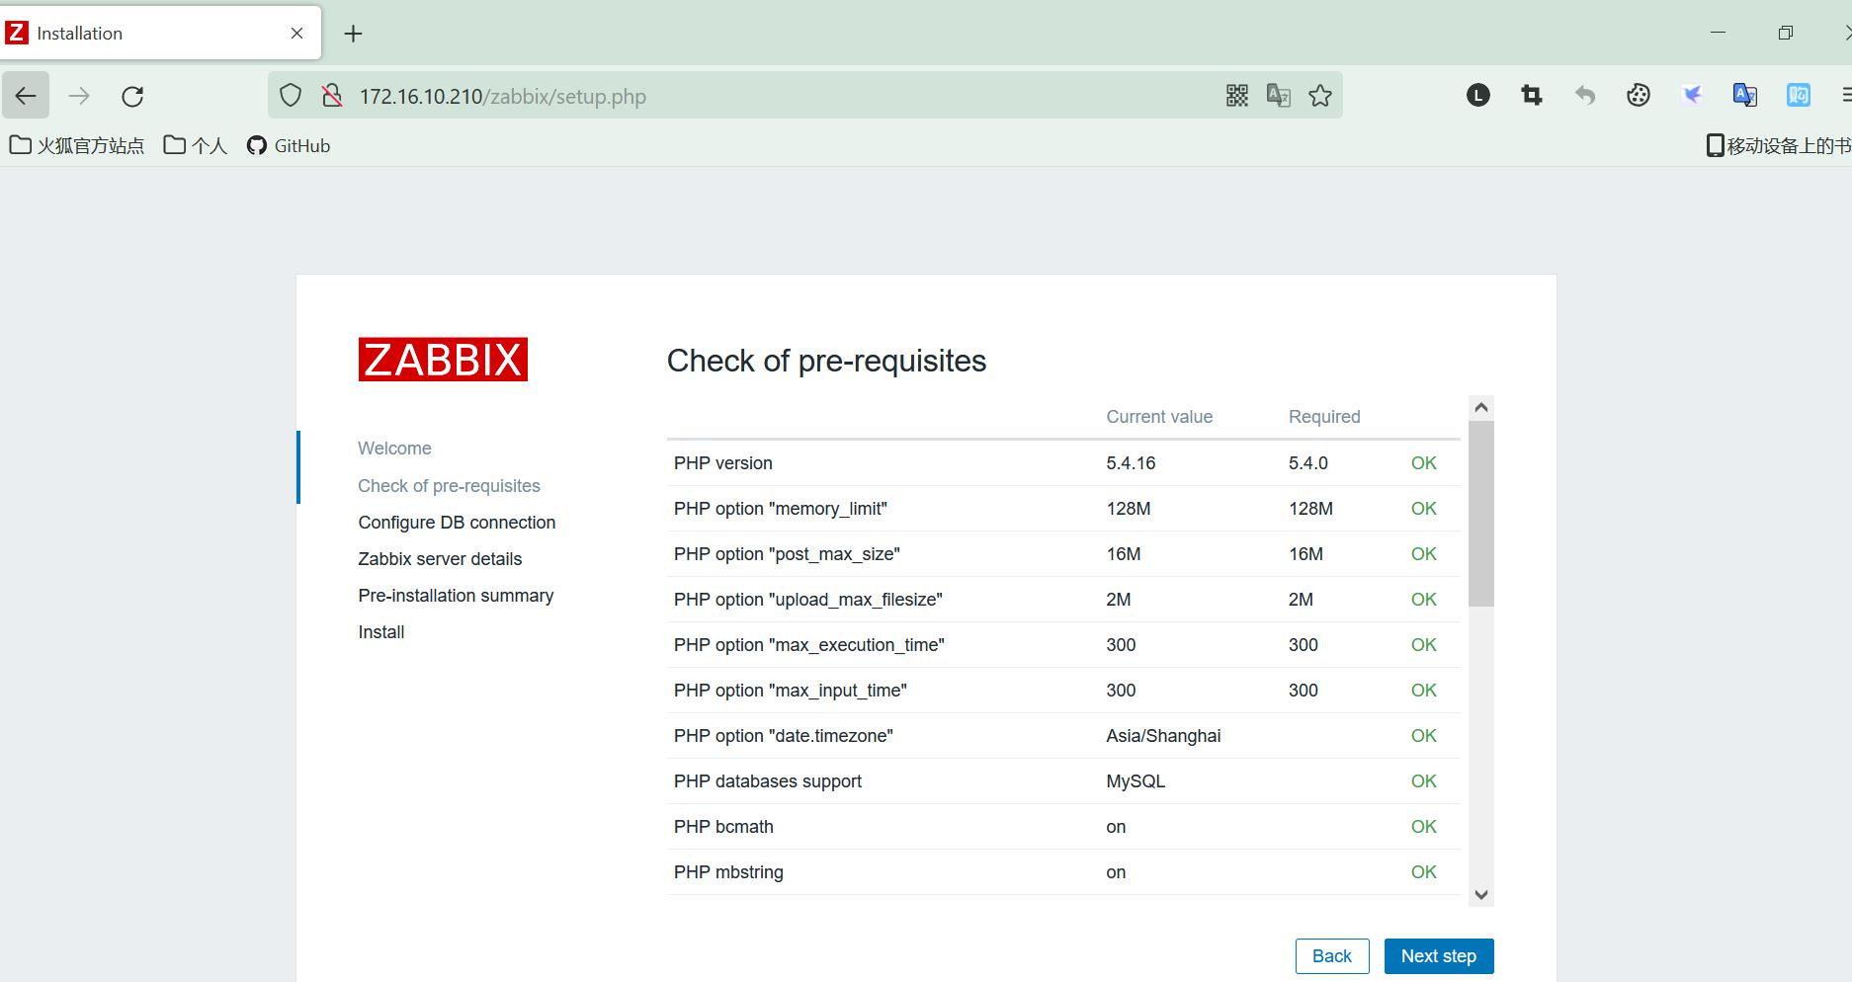Image resolution: width=1852 pixels, height=982 pixels.
Task: Click the PHP version row label
Action: [723, 463]
